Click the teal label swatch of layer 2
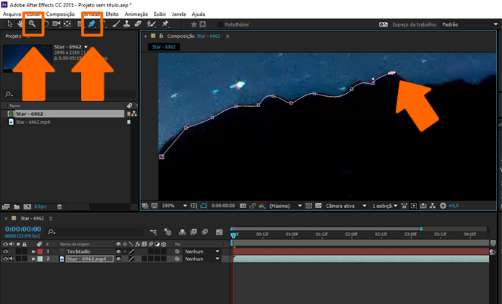 pos(40,259)
